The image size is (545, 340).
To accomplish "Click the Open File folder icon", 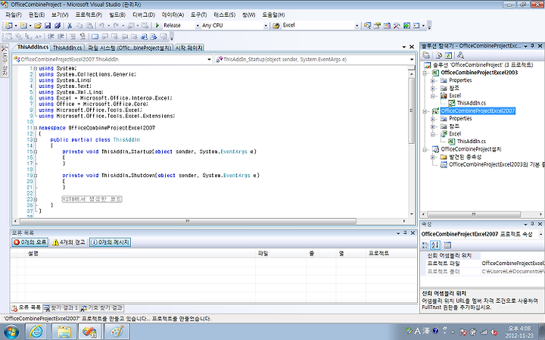I will (38, 26).
